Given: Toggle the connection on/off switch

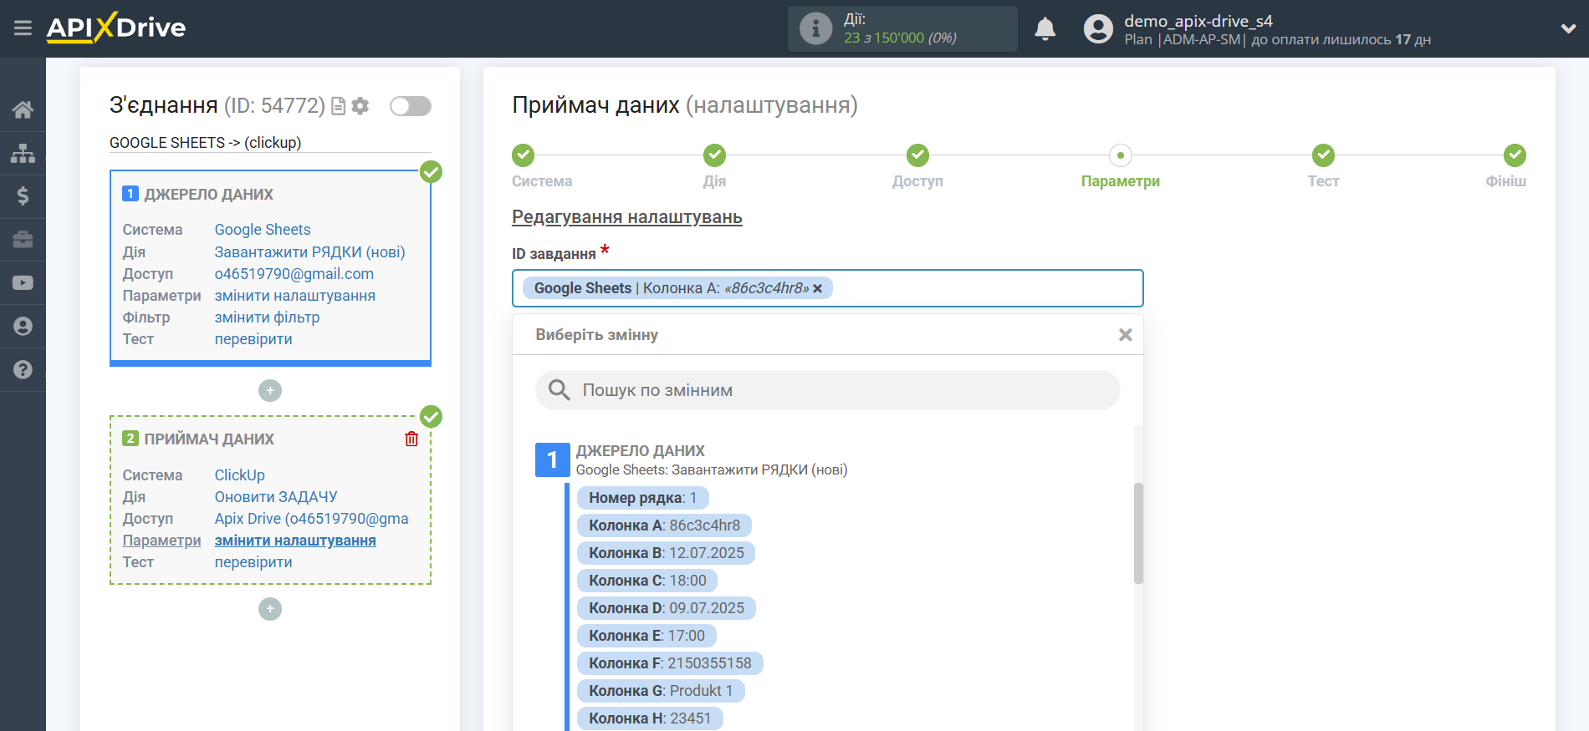Looking at the screenshot, I should [x=411, y=106].
